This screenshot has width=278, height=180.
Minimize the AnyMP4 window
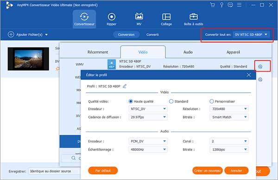[x=253, y=5]
